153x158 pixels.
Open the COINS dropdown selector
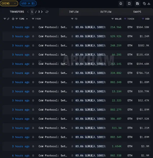pyautogui.click(x=9, y=4)
